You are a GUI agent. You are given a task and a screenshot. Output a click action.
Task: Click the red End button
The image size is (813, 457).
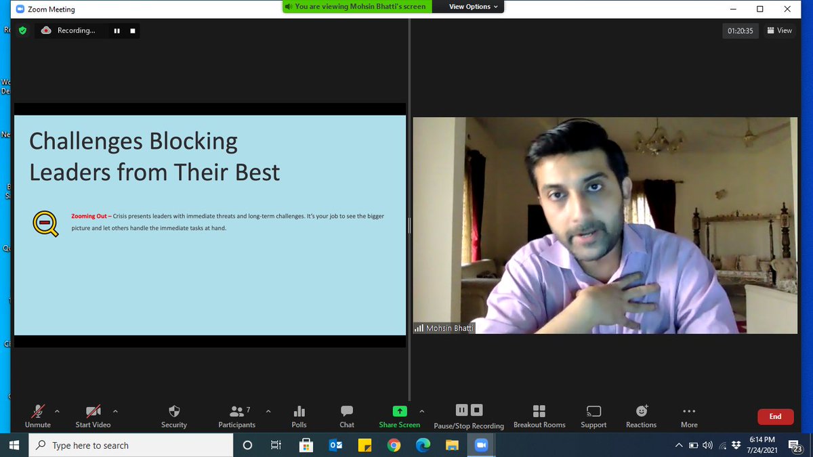[x=775, y=416]
